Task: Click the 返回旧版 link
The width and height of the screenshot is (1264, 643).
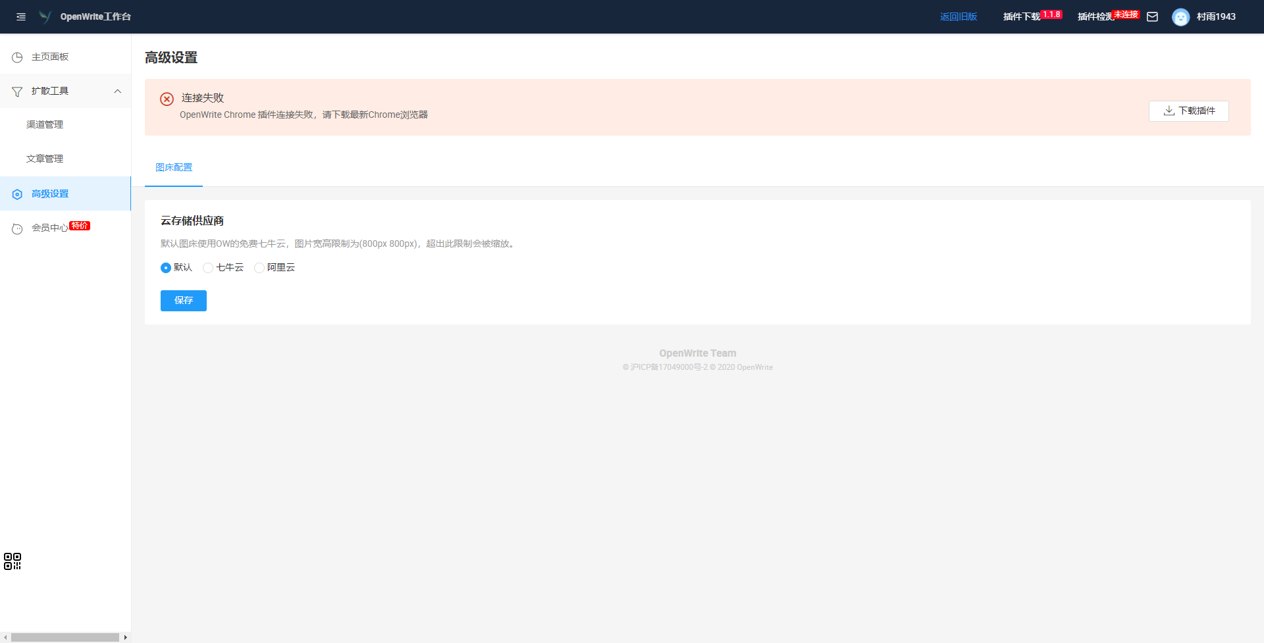Action: (x=958, y=17)
